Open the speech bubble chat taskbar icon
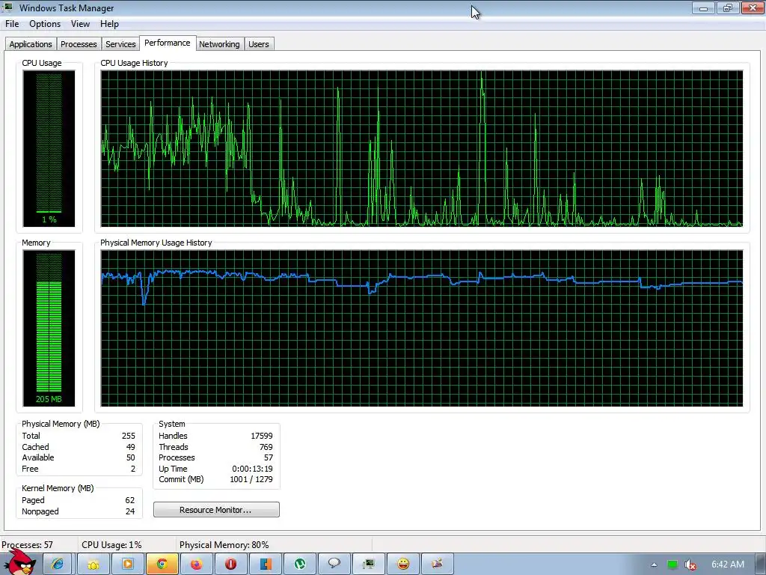This screenshot has width=766, height=575. (x=334, y=565)
